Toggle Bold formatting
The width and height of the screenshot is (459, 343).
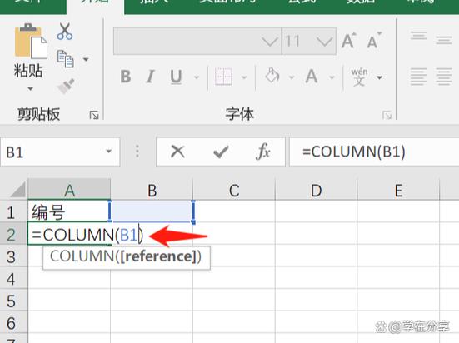(126, 77)
